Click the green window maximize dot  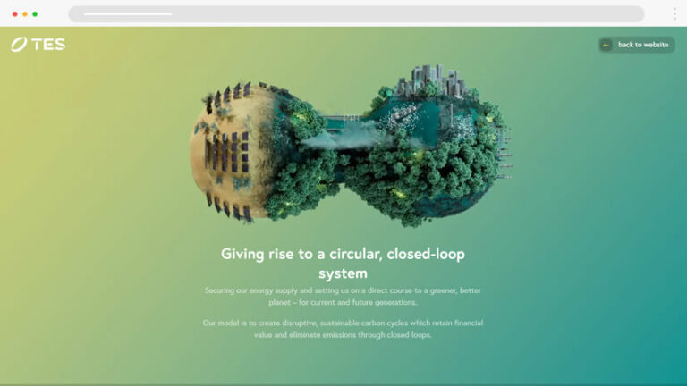35,14
